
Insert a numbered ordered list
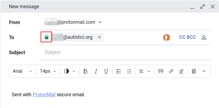click(x=129, y=71)
